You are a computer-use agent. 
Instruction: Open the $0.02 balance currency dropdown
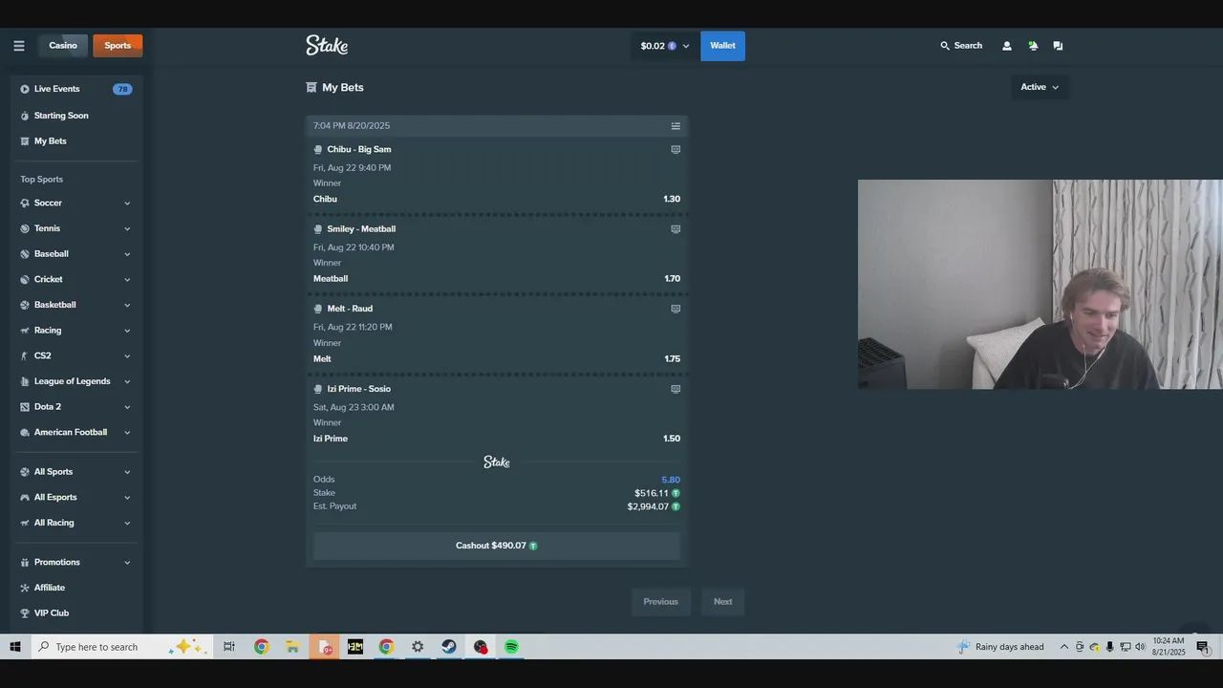665,46
